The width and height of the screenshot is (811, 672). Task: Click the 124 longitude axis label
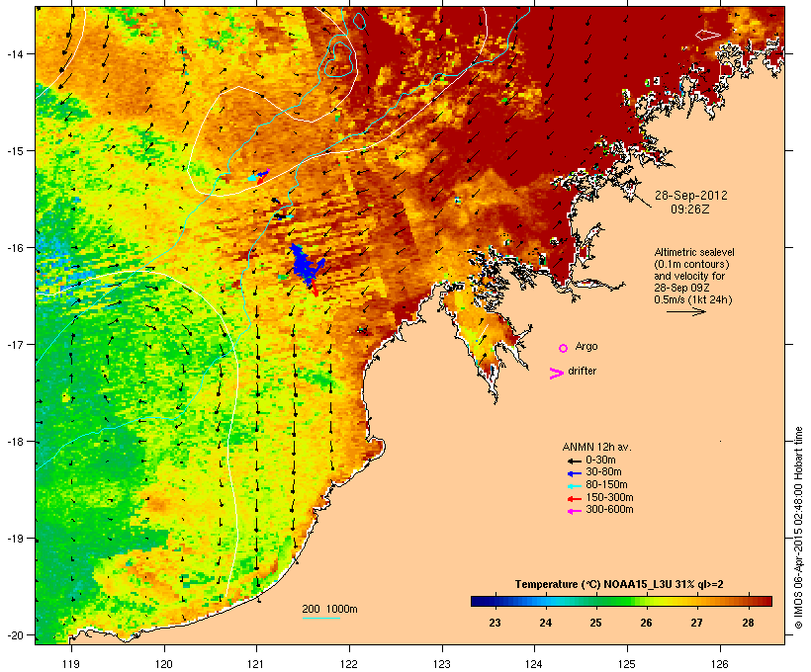tap(534, 664)
